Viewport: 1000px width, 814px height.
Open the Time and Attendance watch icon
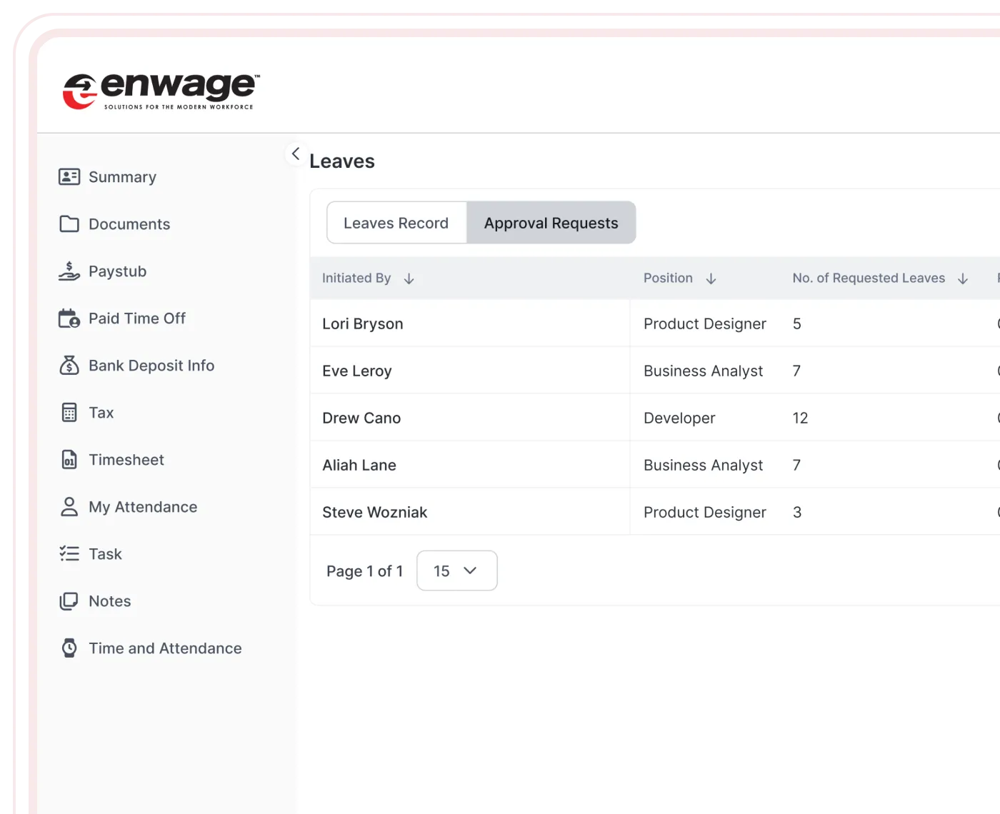coord(69,648)
